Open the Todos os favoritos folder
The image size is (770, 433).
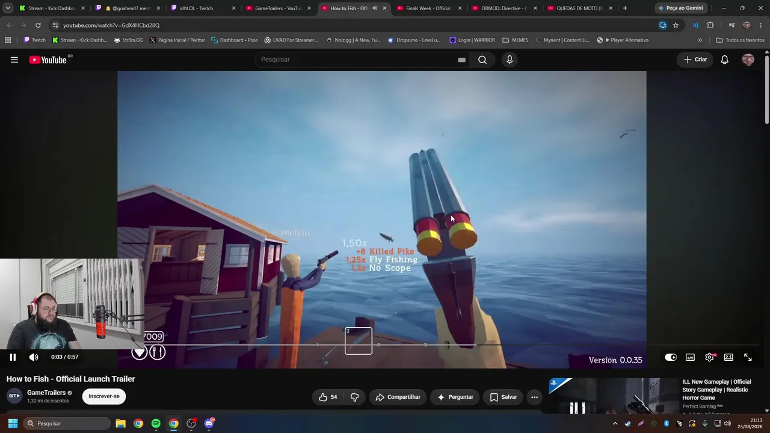[x=740, y=40]
